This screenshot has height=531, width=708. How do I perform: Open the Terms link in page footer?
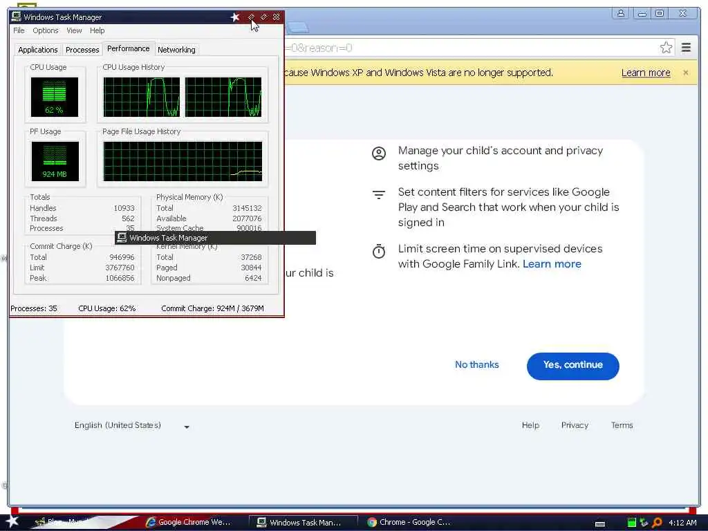coord(622,425)
